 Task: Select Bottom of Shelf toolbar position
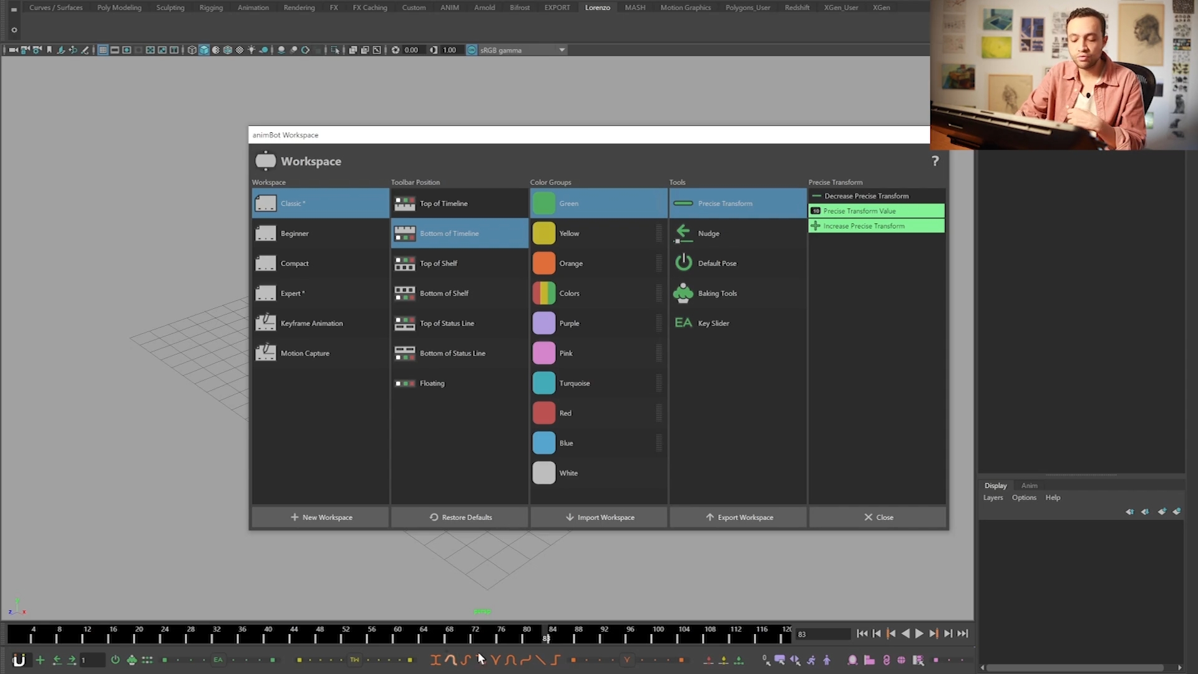coord(459,293)
